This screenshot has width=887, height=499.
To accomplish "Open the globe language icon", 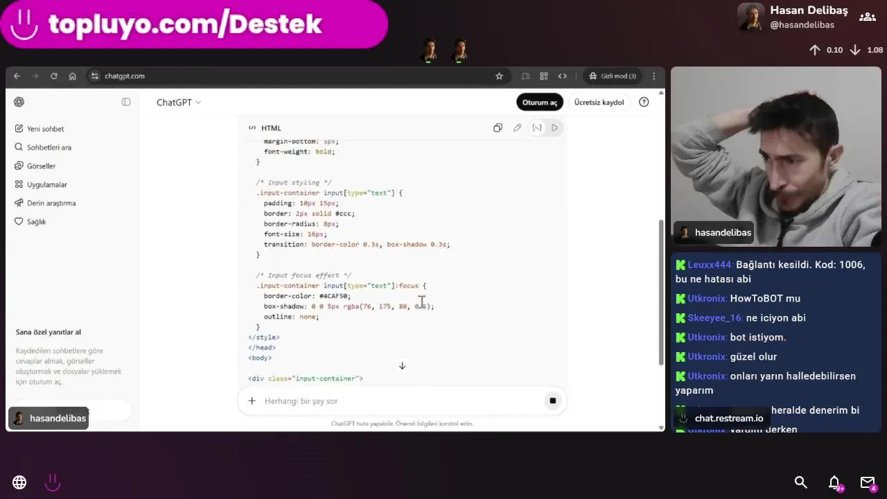I will [19, 482].
